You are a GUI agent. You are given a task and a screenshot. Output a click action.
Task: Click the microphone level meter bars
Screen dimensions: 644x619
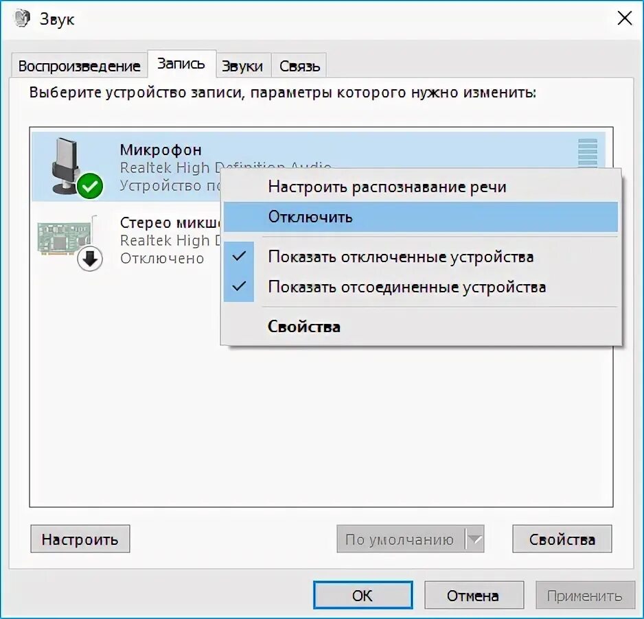[587, 153]
